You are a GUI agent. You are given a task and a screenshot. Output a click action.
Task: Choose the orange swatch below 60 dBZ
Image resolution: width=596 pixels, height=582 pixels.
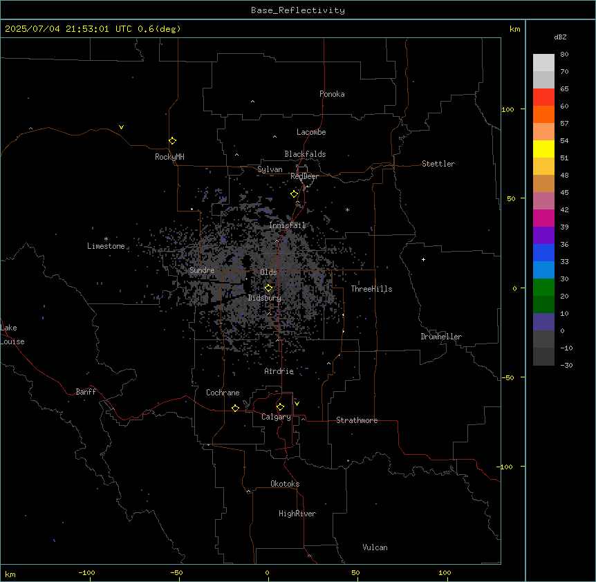tap(543, 114)
